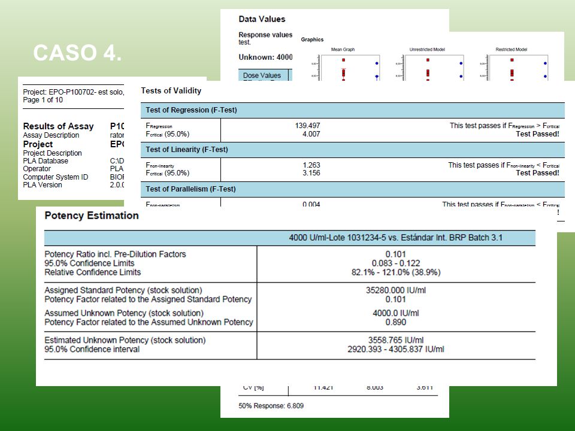The image size is (575, 431).
Task: Click the 'PLA Database' label
Action: coord(46,161)
